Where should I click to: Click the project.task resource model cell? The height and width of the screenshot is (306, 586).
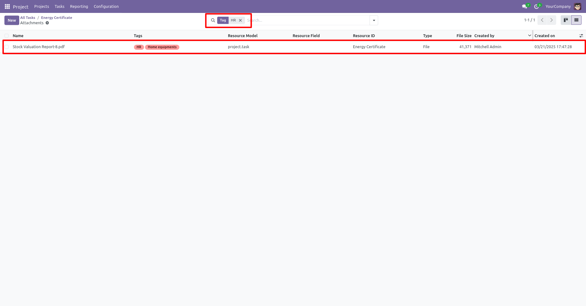point(239,47)
